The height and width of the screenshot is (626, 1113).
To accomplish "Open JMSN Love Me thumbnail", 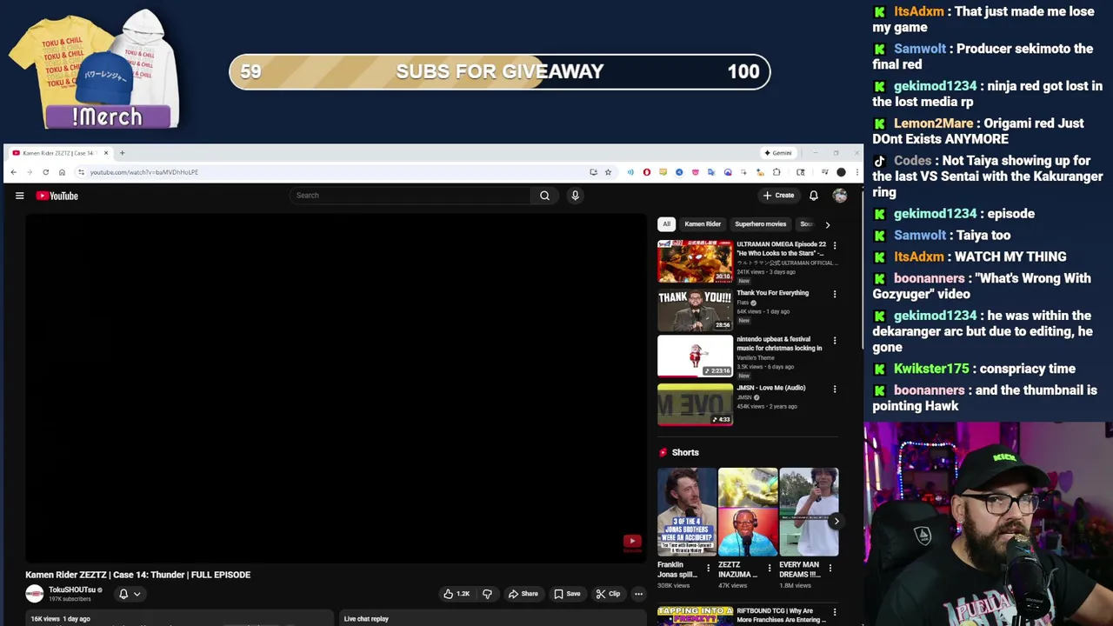I will point(695,404).
